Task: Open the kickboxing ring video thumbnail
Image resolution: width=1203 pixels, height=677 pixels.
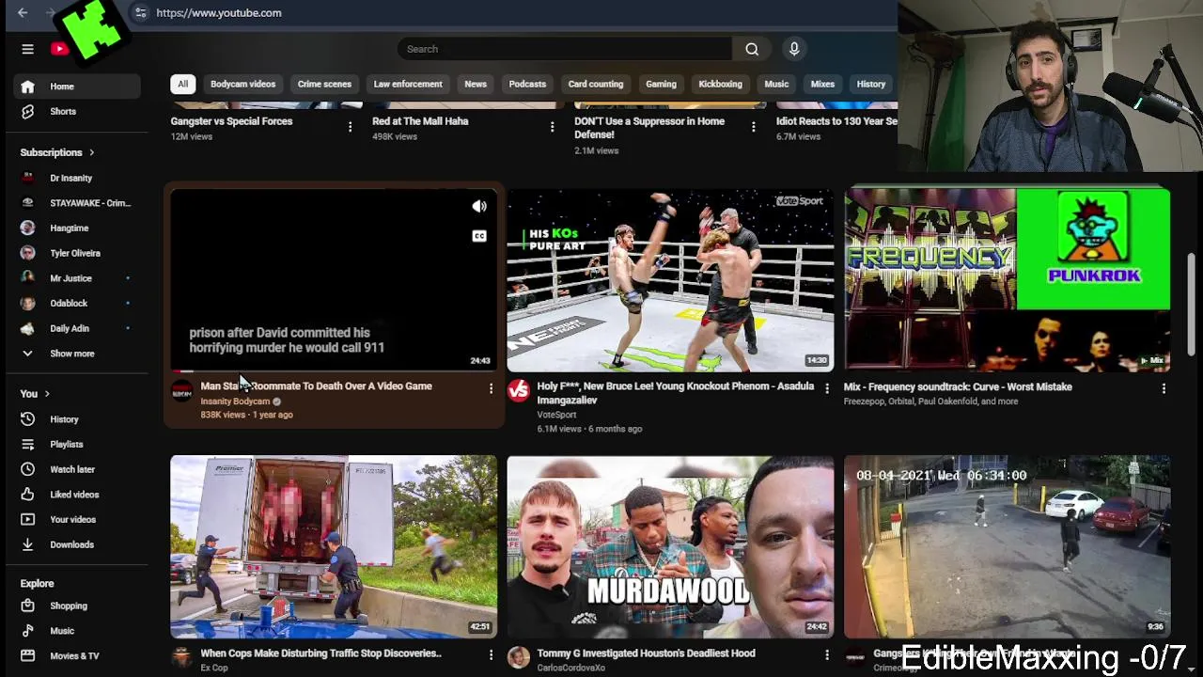Action: [x=670, y=280]
